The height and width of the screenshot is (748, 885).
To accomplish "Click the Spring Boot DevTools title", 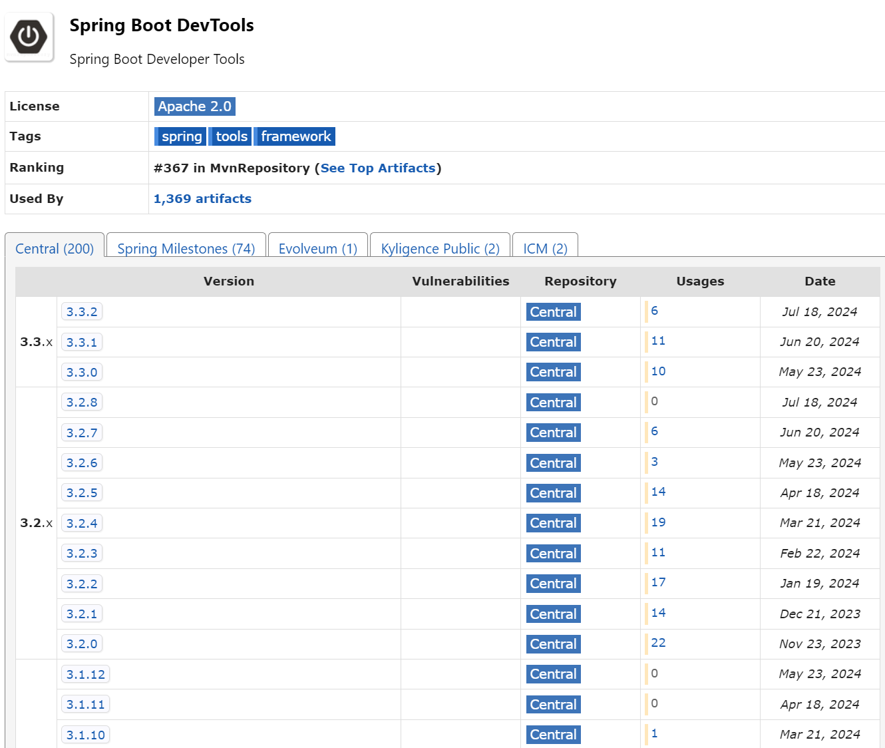I will (162, 25).
